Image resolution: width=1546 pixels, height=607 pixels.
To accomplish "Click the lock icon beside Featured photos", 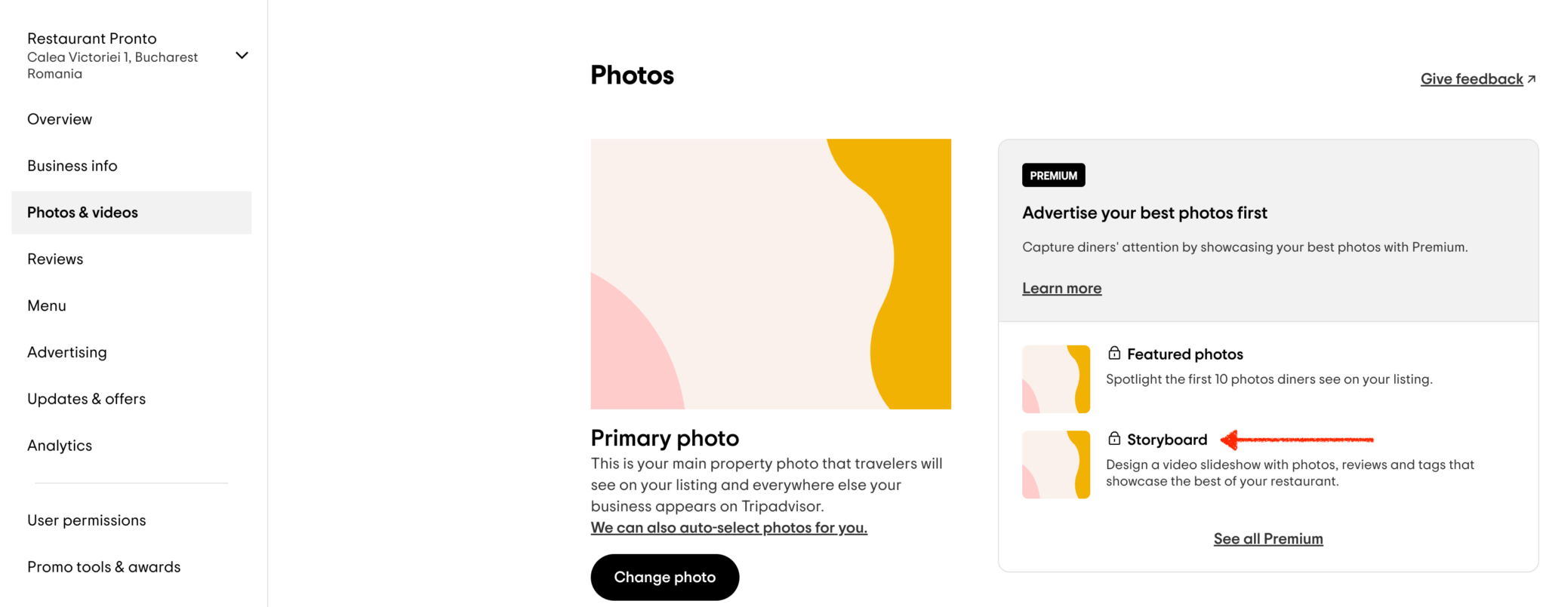I will 1113,353.
